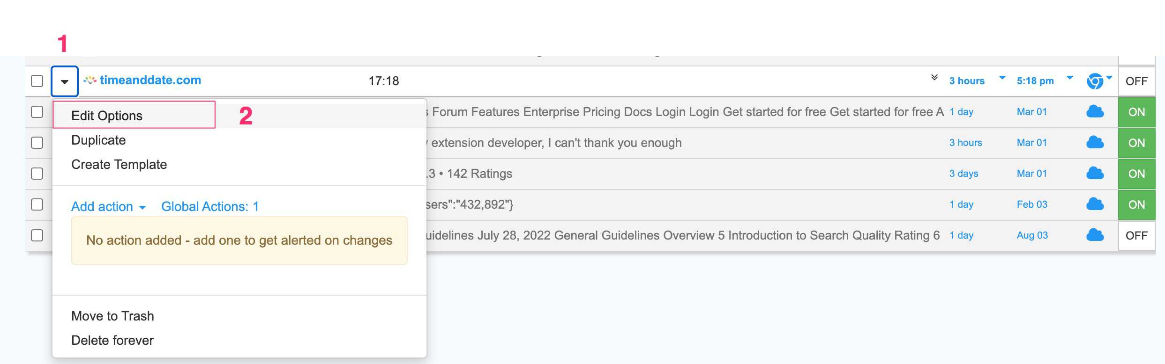Image resolution: width=1165 pixels, height=364 pixels.
Task: Click cloud icon in the Aug 03 row
Action: point(1095,235)
